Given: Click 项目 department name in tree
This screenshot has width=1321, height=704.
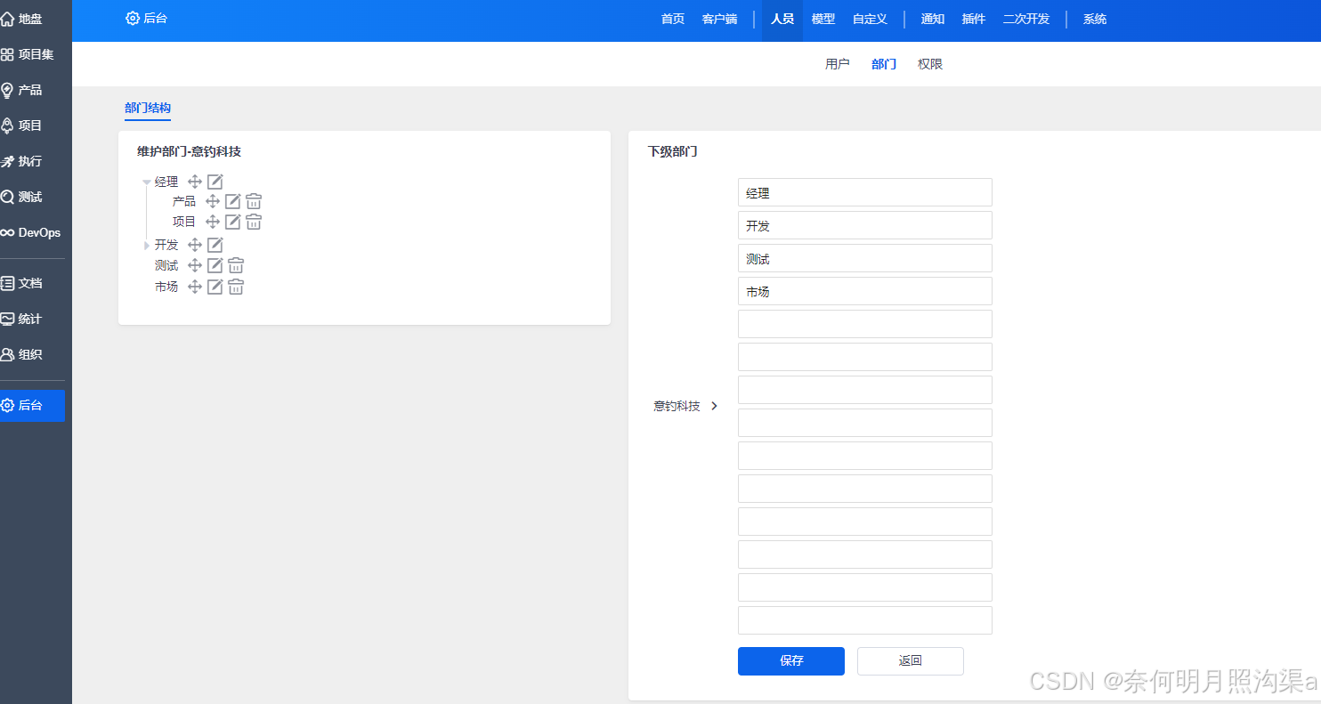Looking at the screenshot, I should 184,222.
